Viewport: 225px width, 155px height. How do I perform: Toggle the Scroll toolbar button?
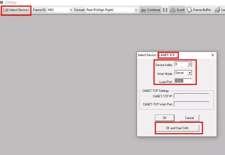[x=177, y=10]
